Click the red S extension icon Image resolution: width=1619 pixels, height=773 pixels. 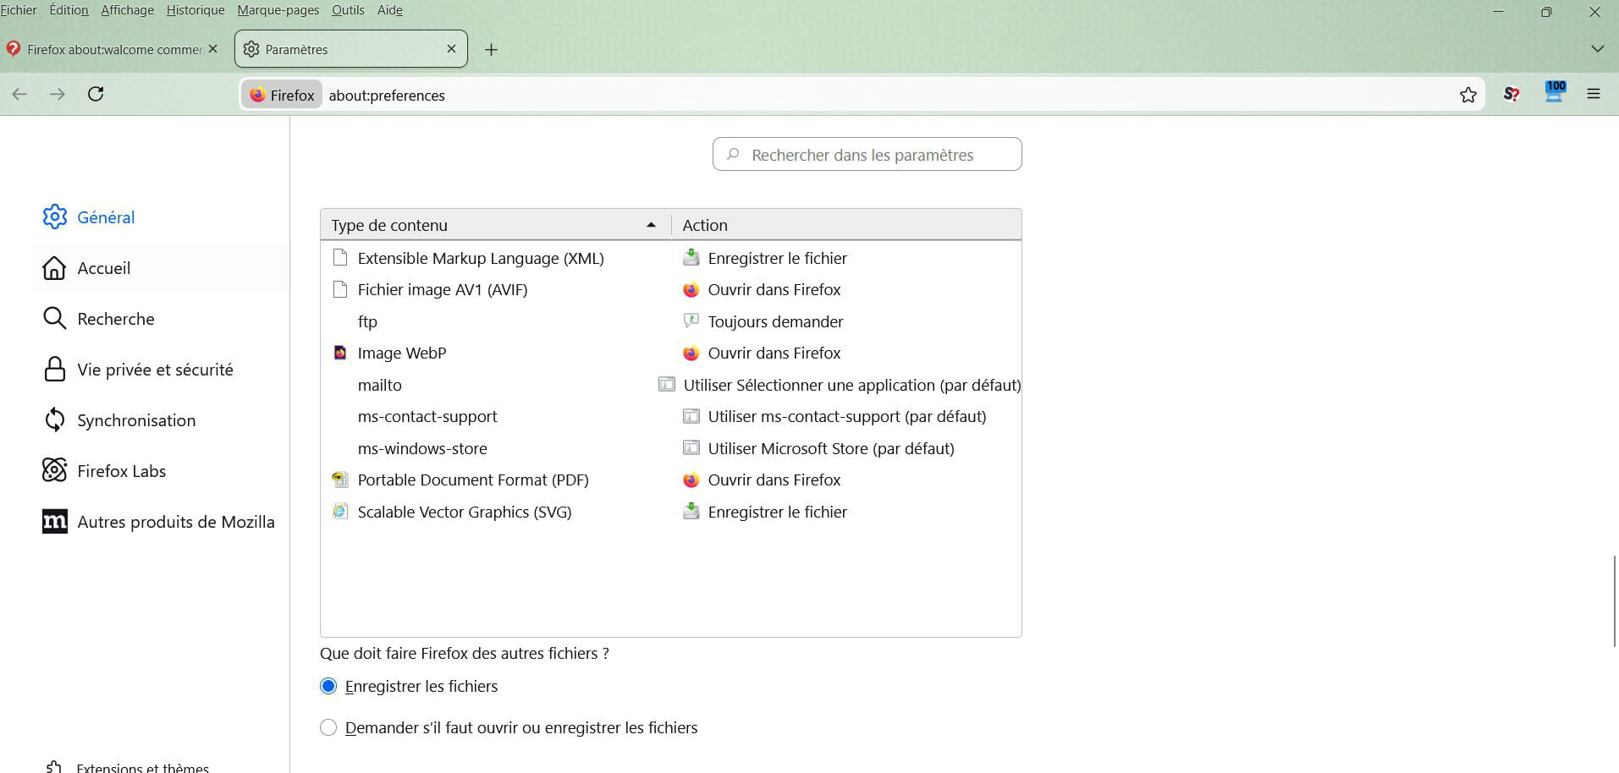tap(1511, 95)
